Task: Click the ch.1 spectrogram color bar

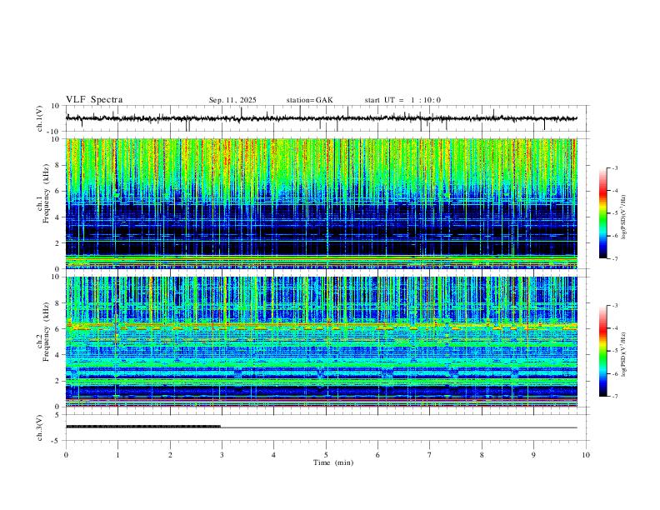Action: pos(602,213)
